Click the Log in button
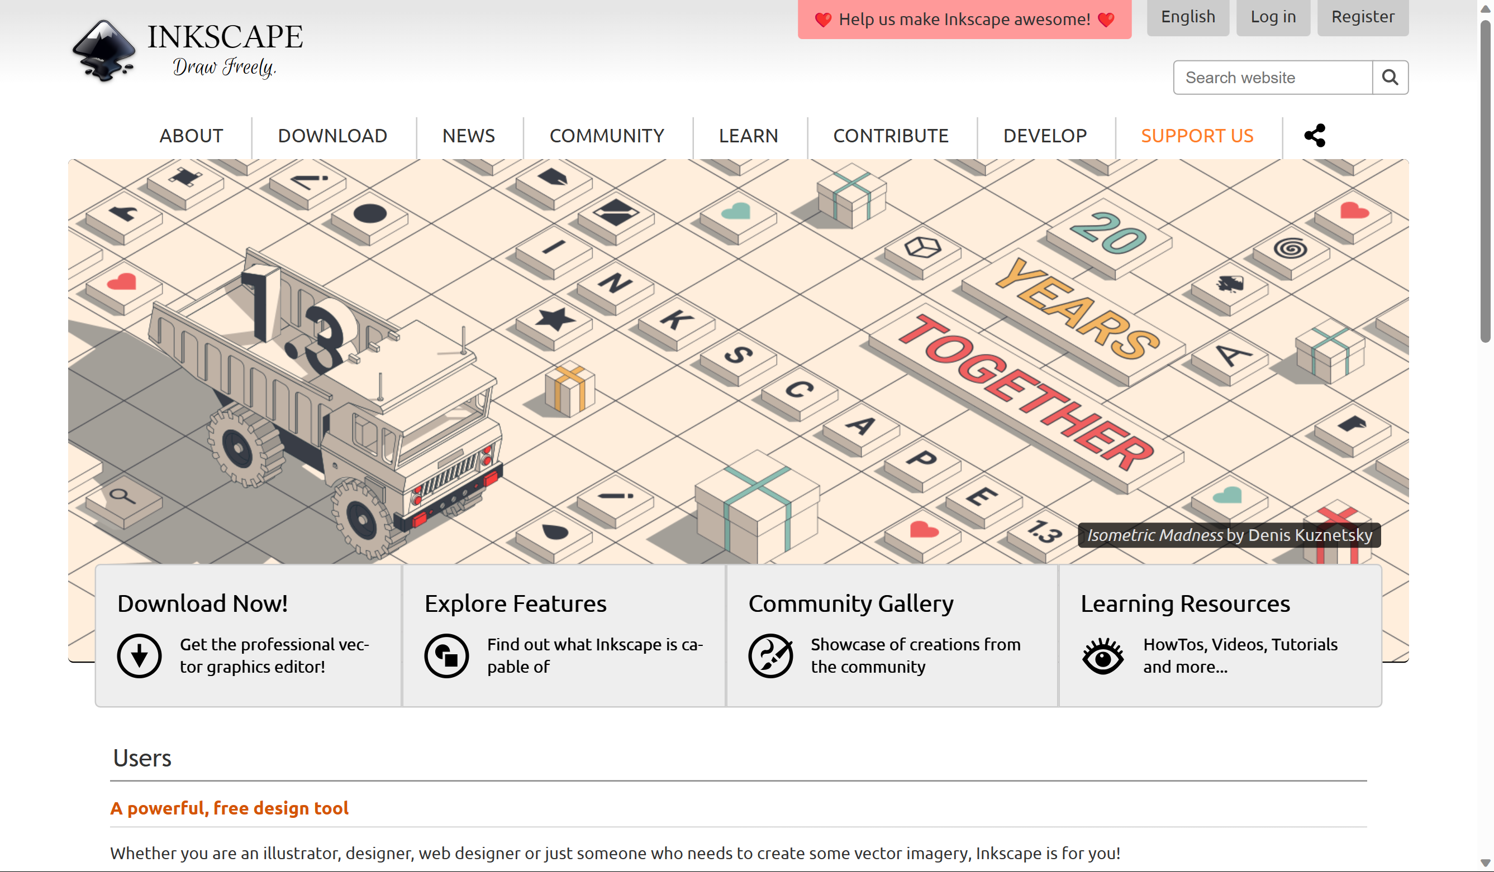1494x872 pixels. point(1273,17)
